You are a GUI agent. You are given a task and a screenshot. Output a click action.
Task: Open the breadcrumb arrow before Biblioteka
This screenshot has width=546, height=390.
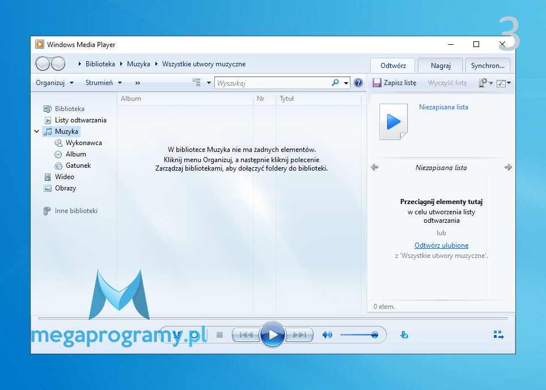coord(80,64)
